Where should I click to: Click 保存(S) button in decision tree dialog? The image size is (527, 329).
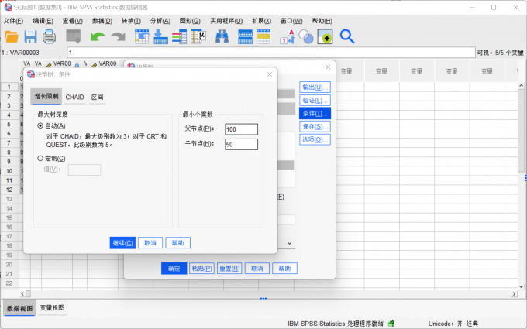315,126
